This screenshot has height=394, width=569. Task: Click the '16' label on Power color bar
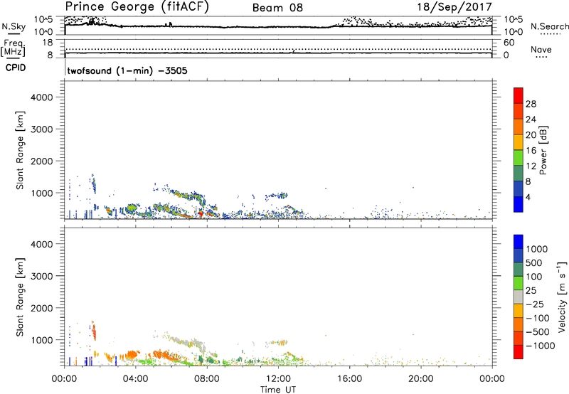531,151
